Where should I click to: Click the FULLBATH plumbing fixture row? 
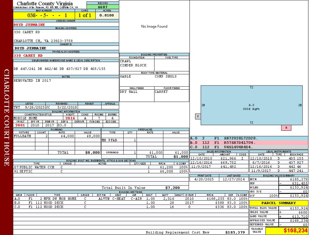(57, 136)
